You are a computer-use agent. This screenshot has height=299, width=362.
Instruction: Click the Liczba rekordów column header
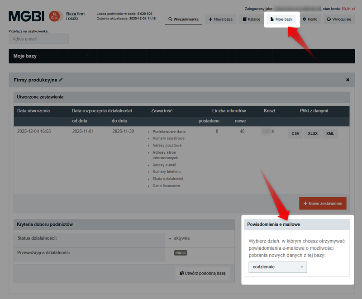click(229, 111)
